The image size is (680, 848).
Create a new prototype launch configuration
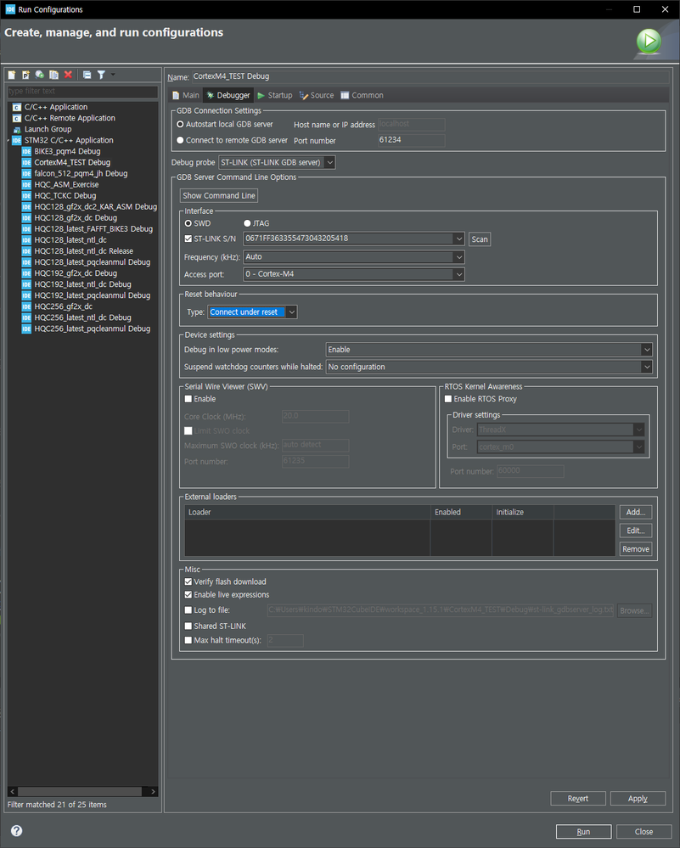(x=25, y=75)
